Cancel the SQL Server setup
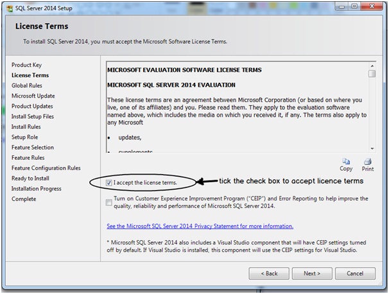The height and width of the screenshot is (294, 389). [x=355, y=273]
